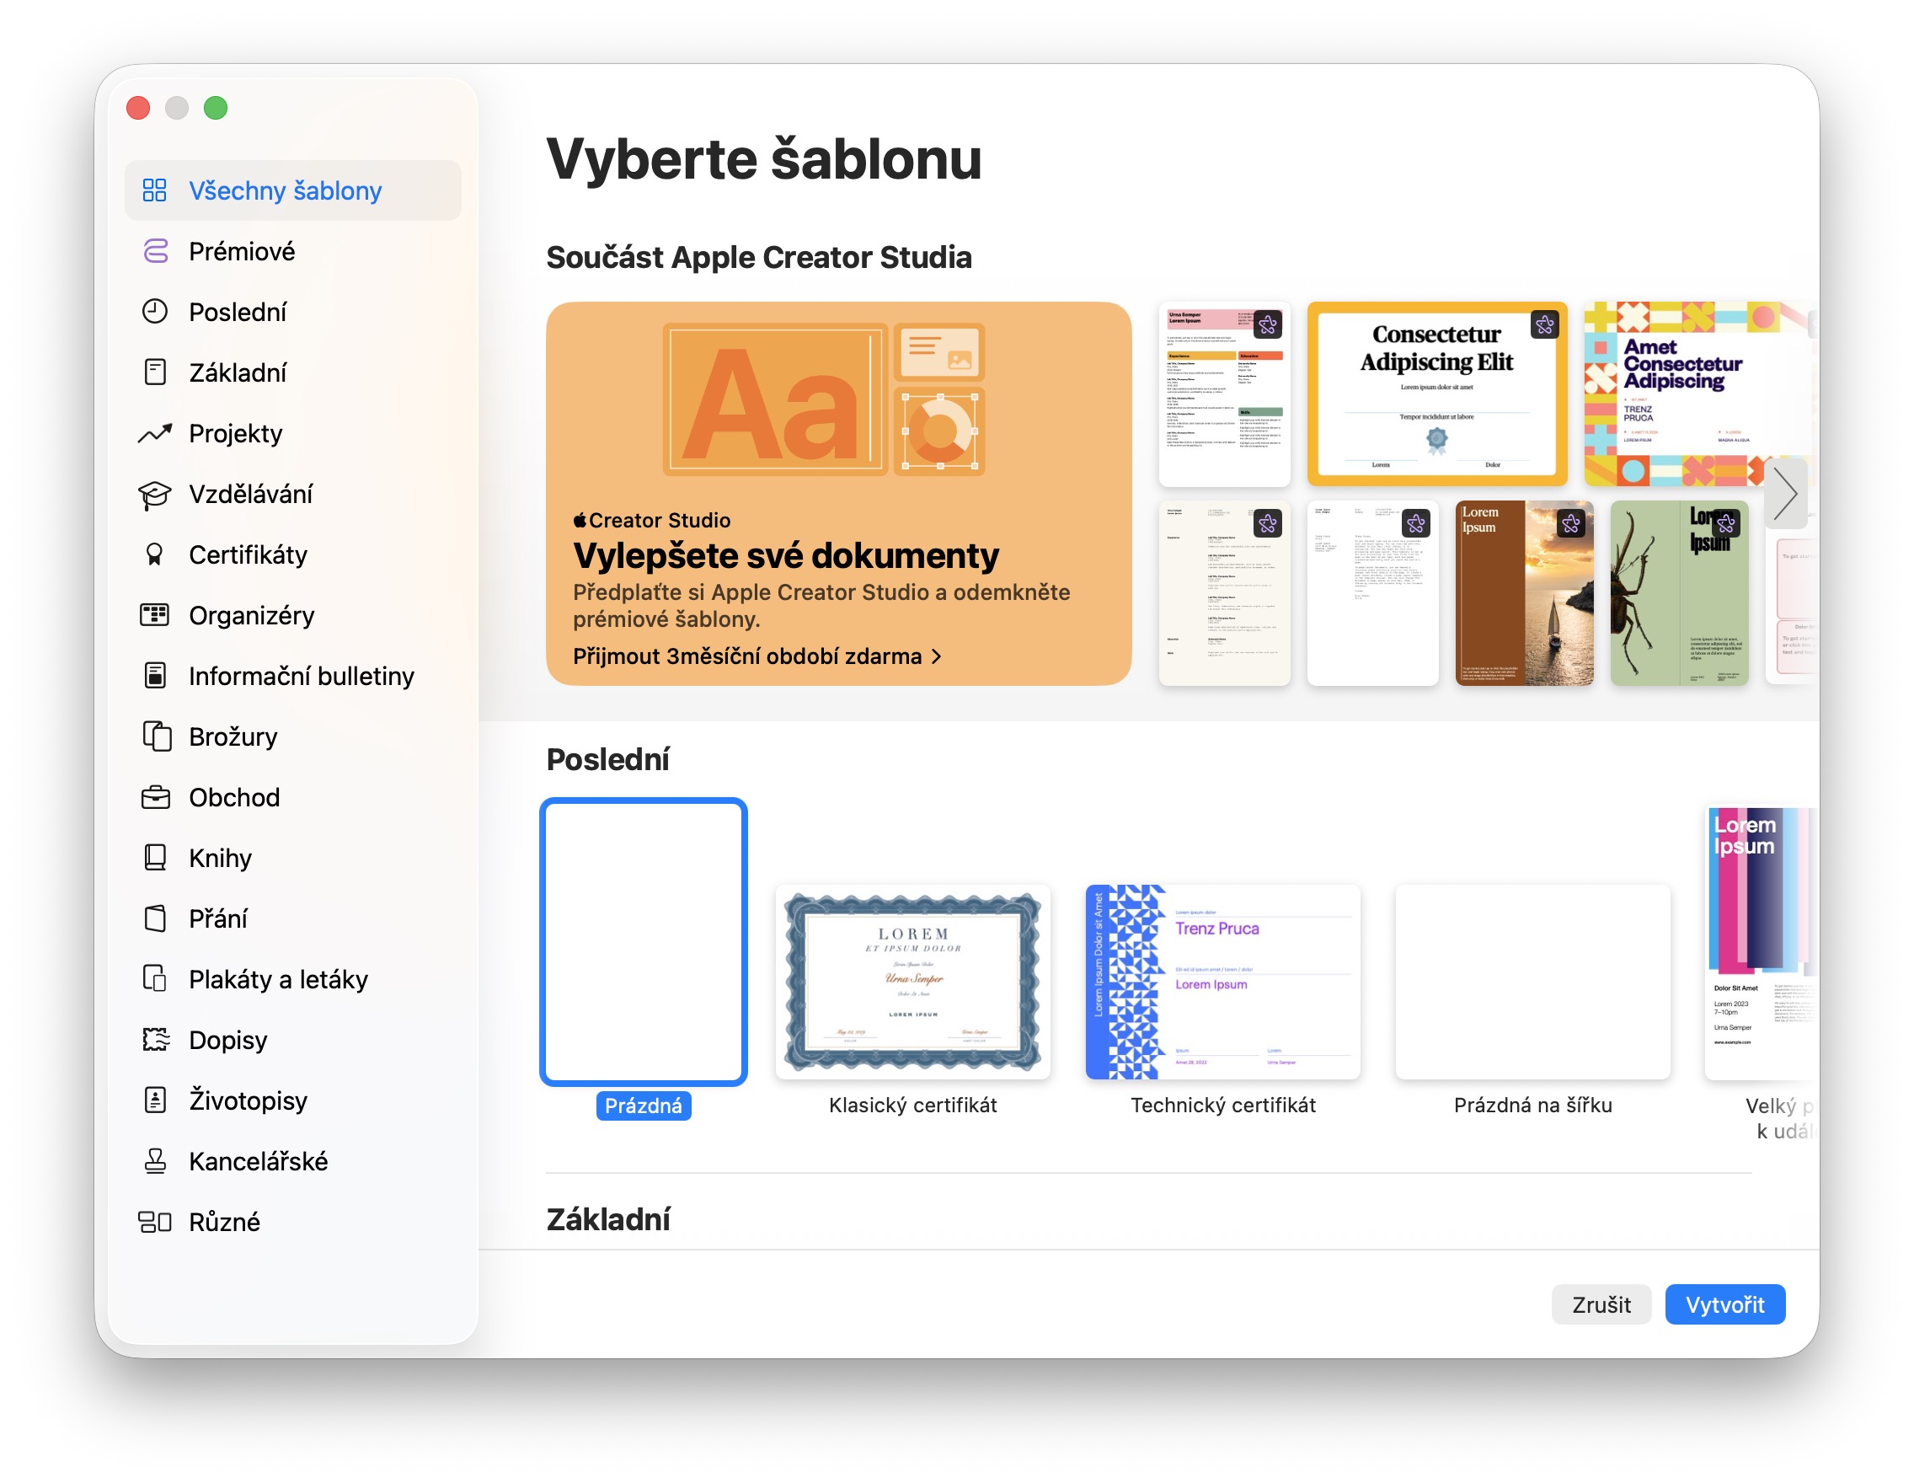1914x1483 pixels.
Task: Show next premium templates with chevron arrow
Action: (1784, 494)
